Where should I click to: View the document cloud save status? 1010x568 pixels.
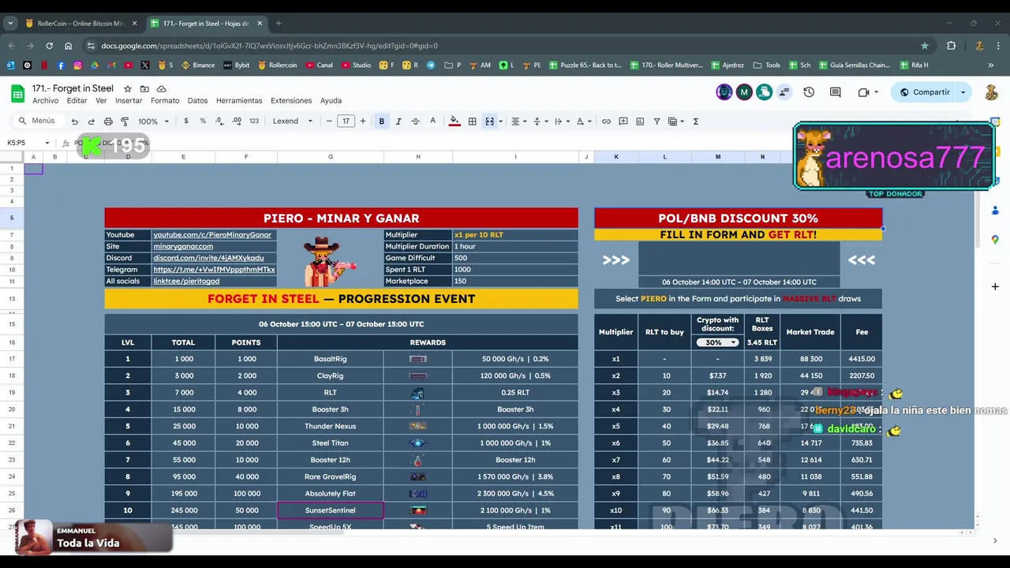(x=162, y=89)
